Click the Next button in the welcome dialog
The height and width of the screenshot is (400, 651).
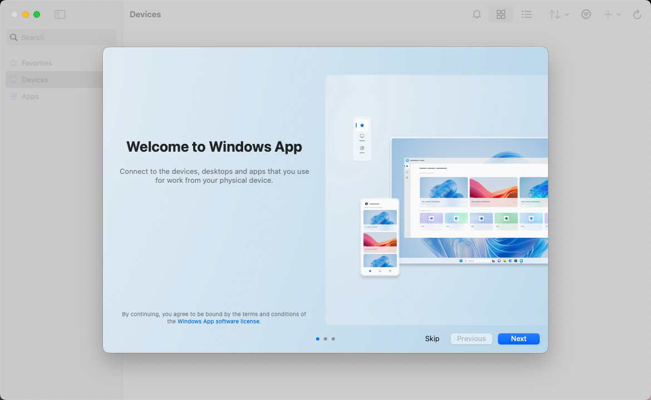click(x=519, y=339)
